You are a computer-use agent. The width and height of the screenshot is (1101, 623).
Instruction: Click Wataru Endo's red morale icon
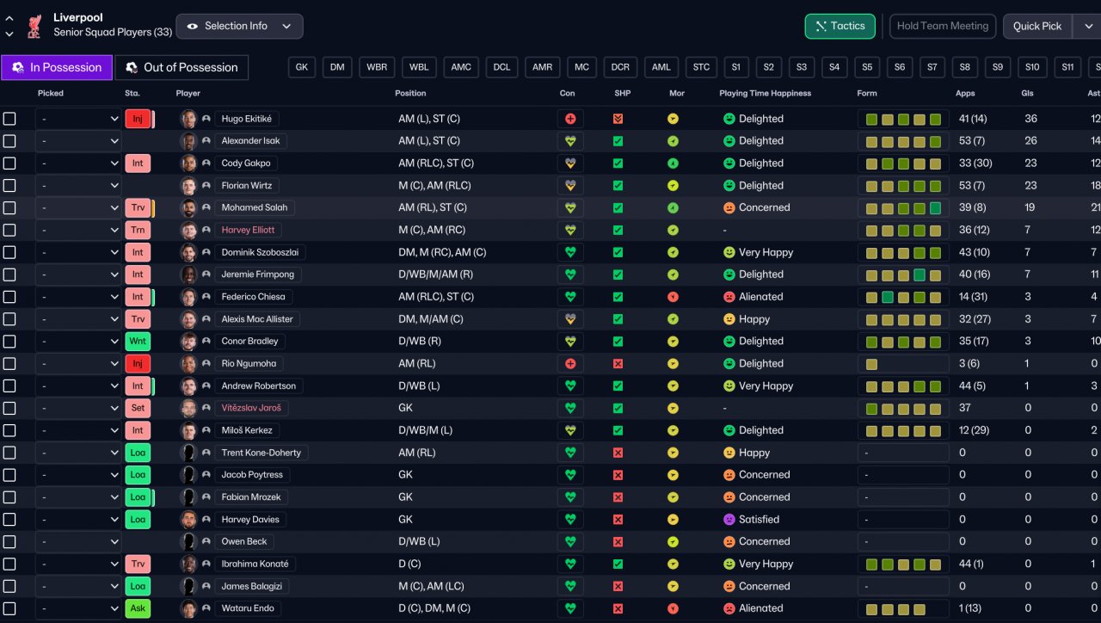tap(674, 608)
